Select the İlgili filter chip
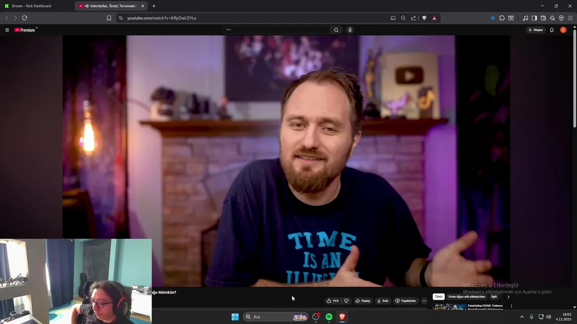The height and width of the screenshot is (324, 577). coord(494,297)
